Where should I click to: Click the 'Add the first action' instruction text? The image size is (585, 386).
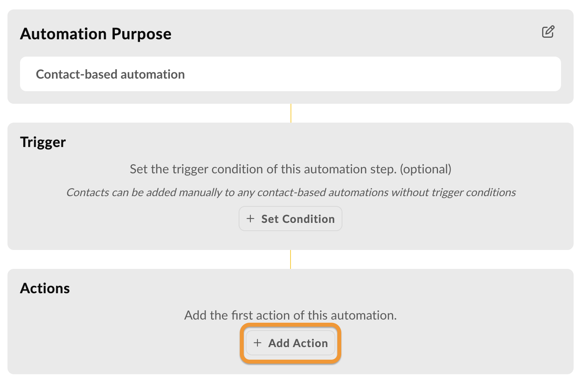point(291,315)
